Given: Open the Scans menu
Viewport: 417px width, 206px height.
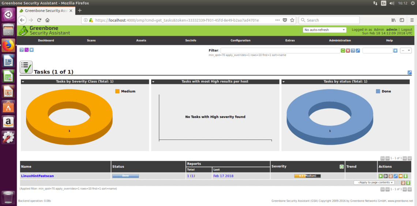Looking at the screenshot, I should [x=91, y=41].
